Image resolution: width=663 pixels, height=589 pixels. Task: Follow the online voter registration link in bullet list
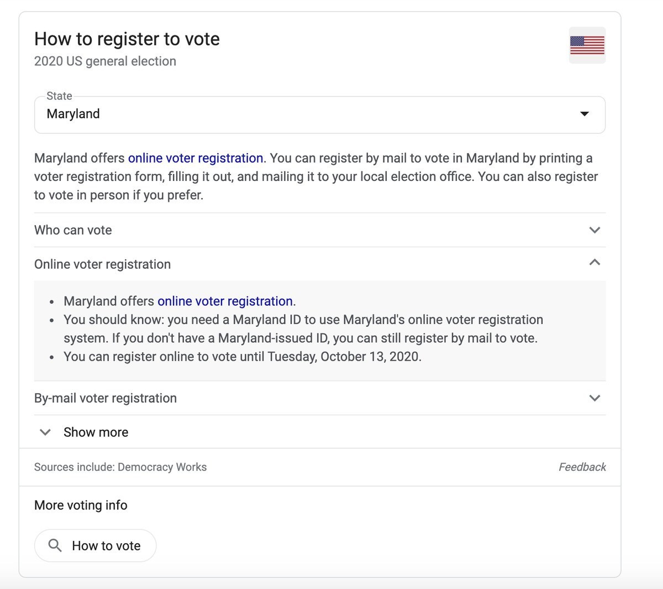point(226,301)
